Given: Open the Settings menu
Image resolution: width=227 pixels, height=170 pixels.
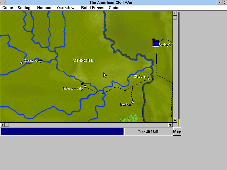Looking at the screenshot, I should point(25,8).
